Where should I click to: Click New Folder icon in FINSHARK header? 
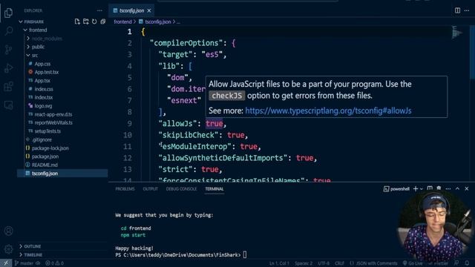point(86,22)
